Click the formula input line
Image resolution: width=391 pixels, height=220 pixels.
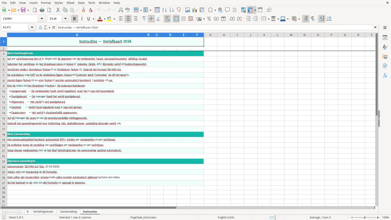coord(215,27)
